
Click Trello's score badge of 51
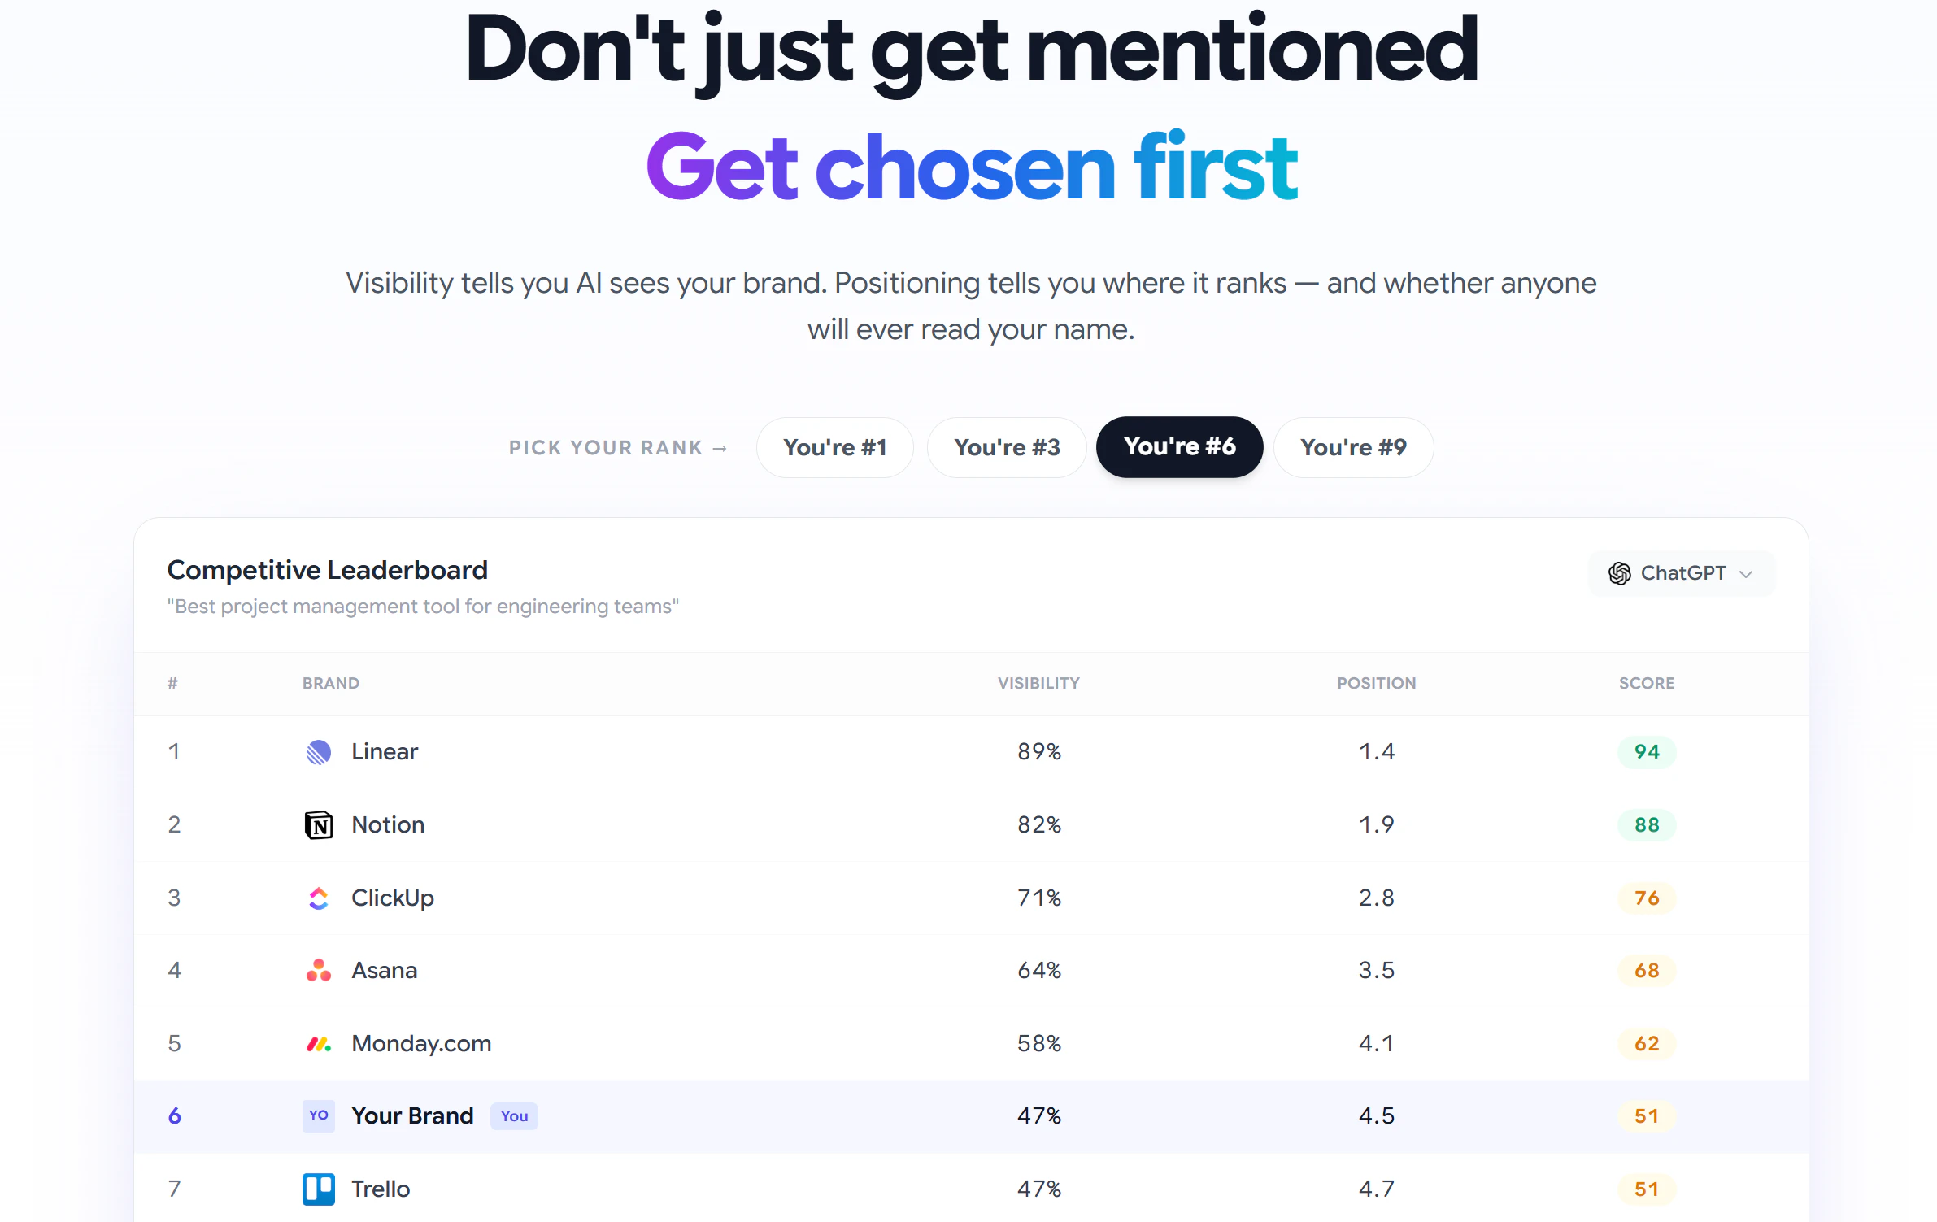click(x=1647, y=1189)
